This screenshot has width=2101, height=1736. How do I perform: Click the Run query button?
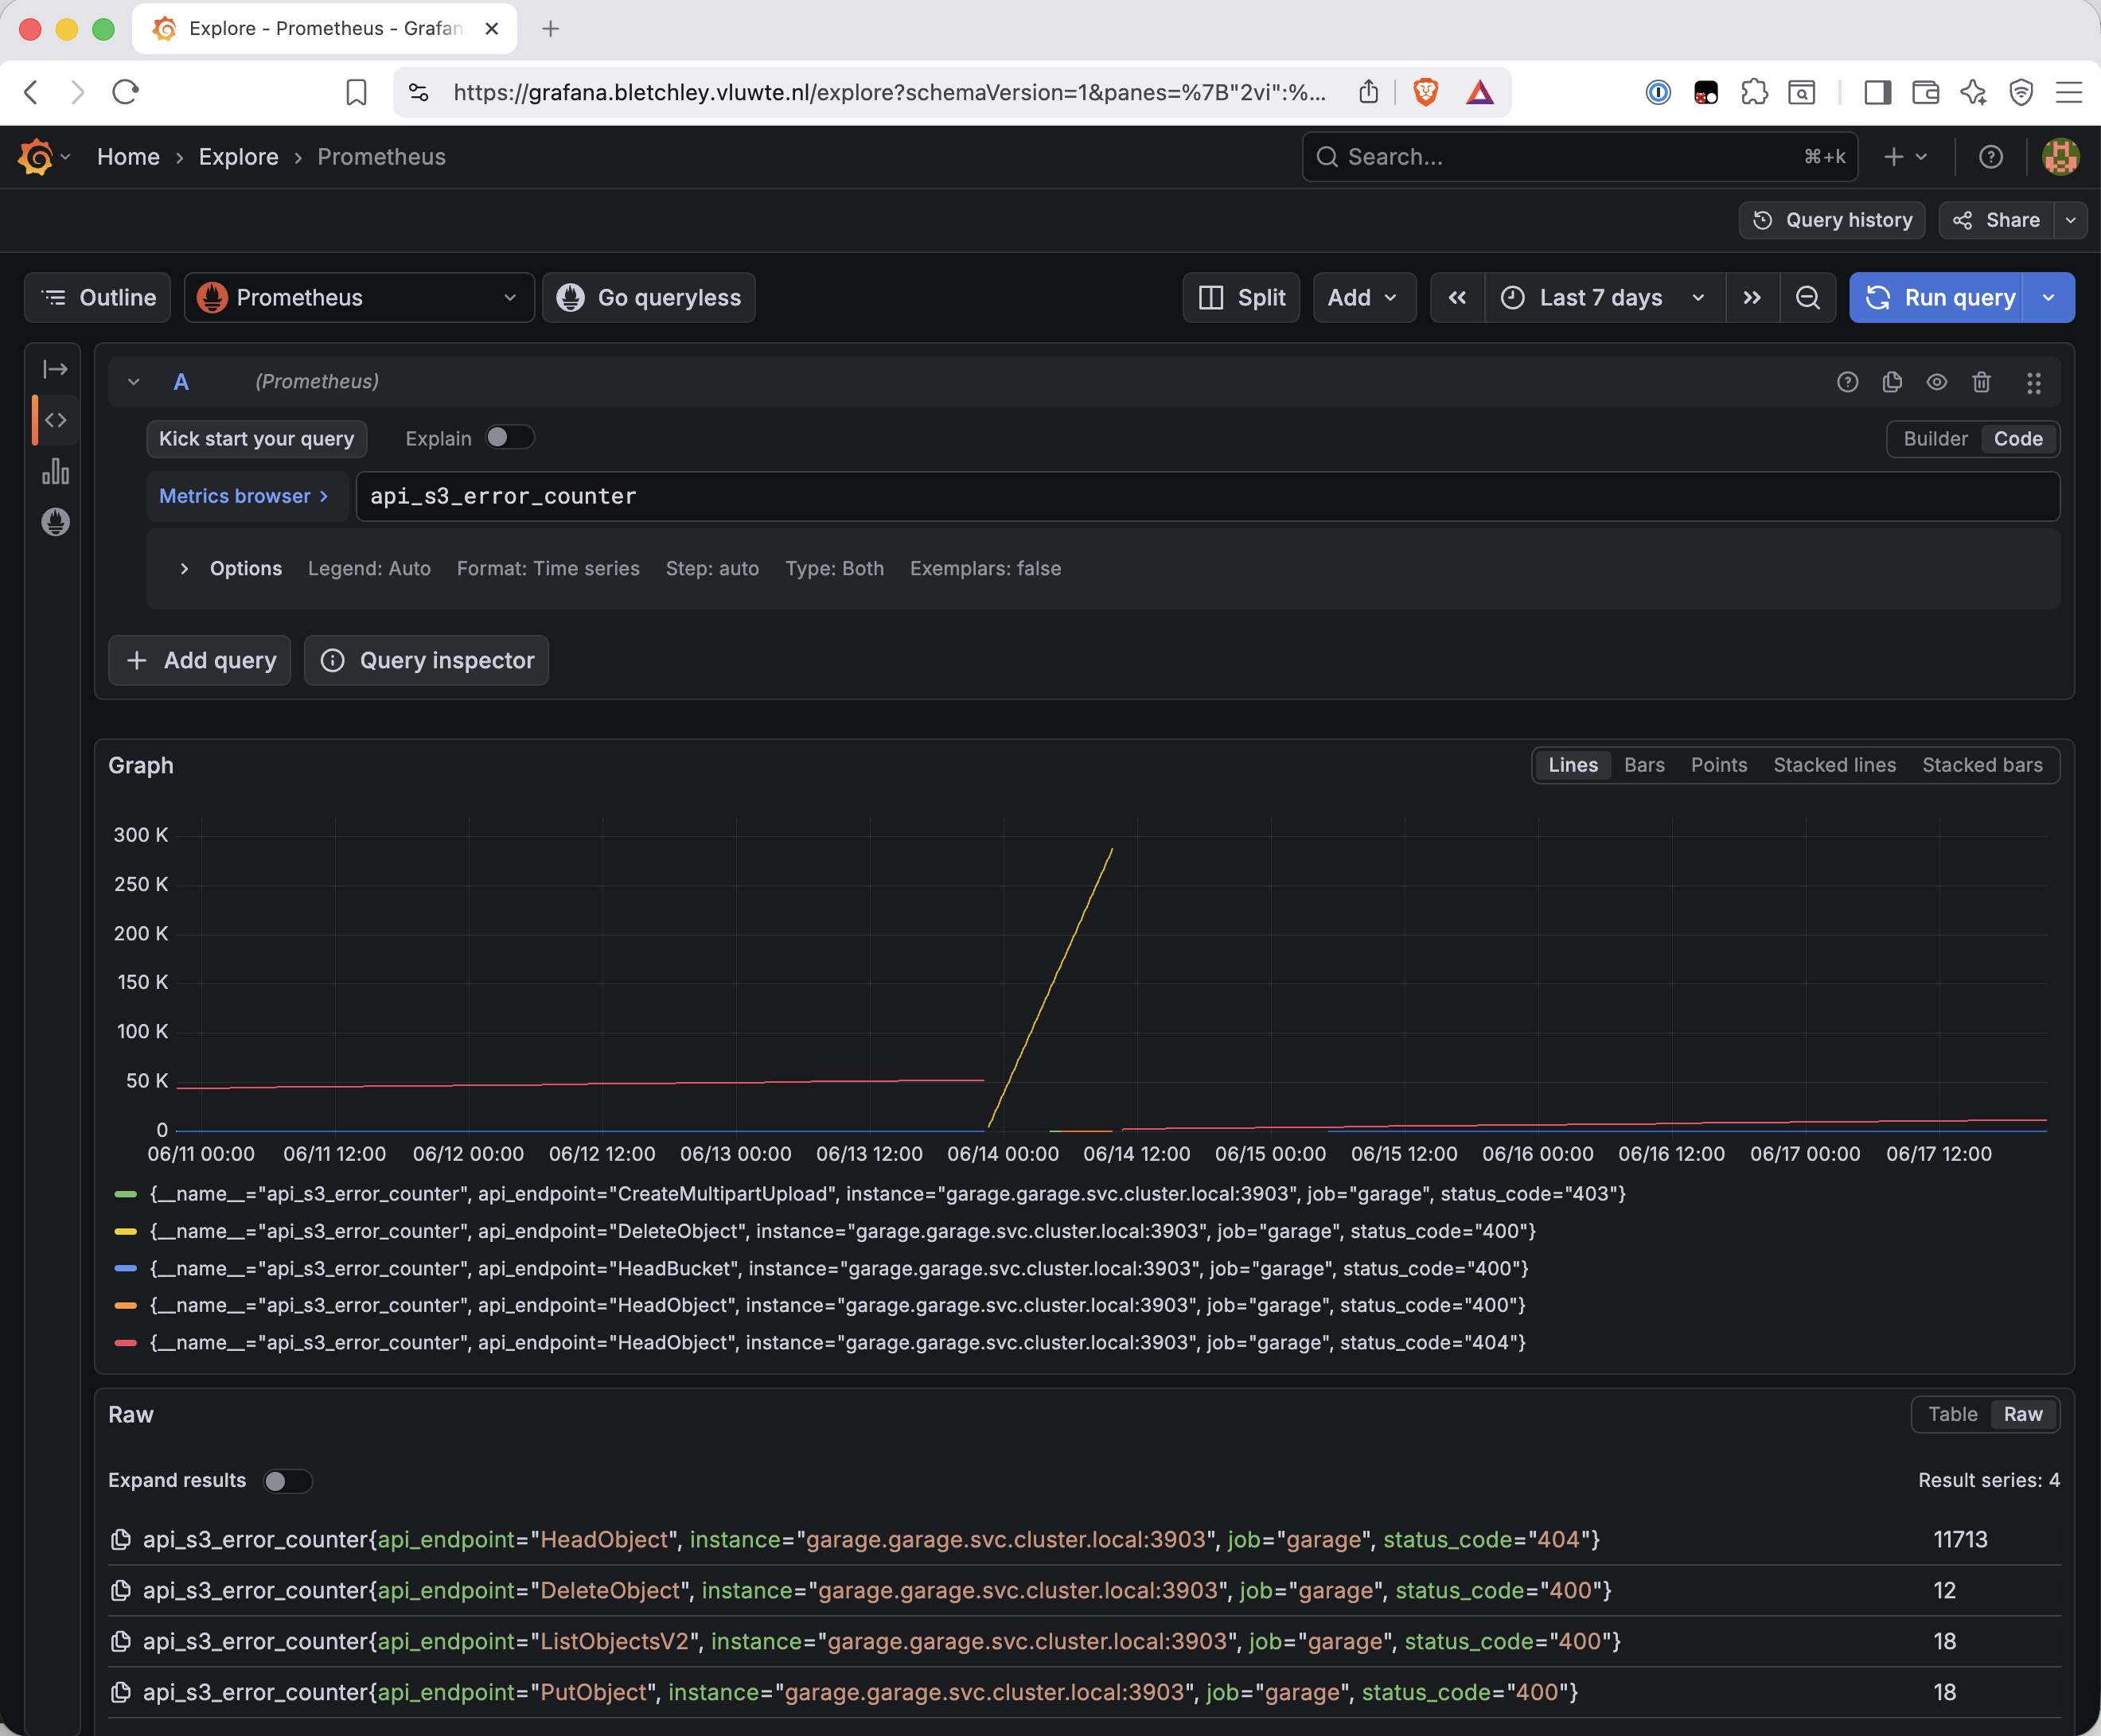[x=1937, y=298]
